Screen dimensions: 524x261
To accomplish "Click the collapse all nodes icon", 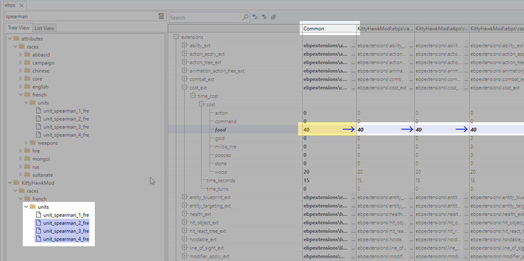I will 273,17.
